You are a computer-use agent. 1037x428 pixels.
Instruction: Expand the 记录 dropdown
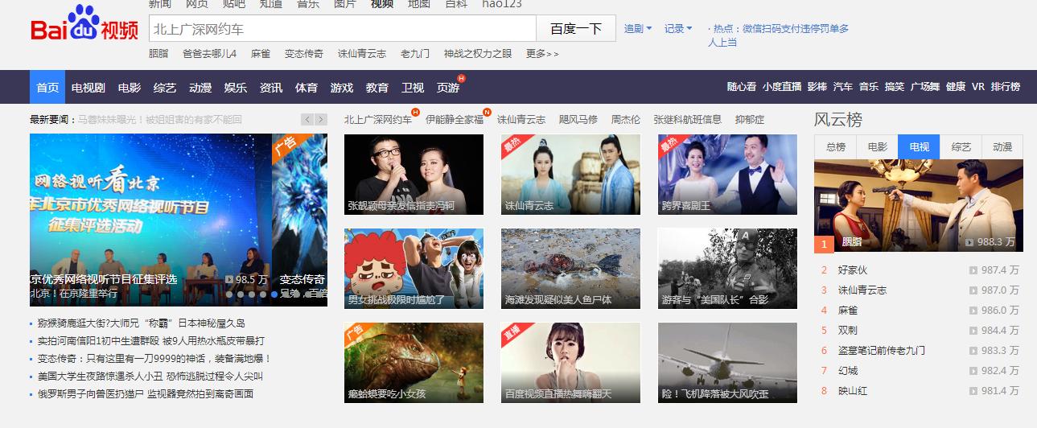pyautogui.click(x=678, y=29)
